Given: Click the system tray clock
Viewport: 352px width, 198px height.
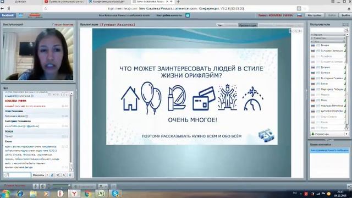Looking at the screenshot, I should [340, 194].
